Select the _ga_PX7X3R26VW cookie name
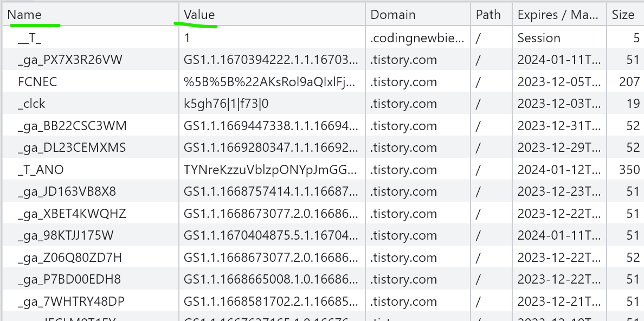This screenshot has width=644, height=321. [x=70, y=60]
